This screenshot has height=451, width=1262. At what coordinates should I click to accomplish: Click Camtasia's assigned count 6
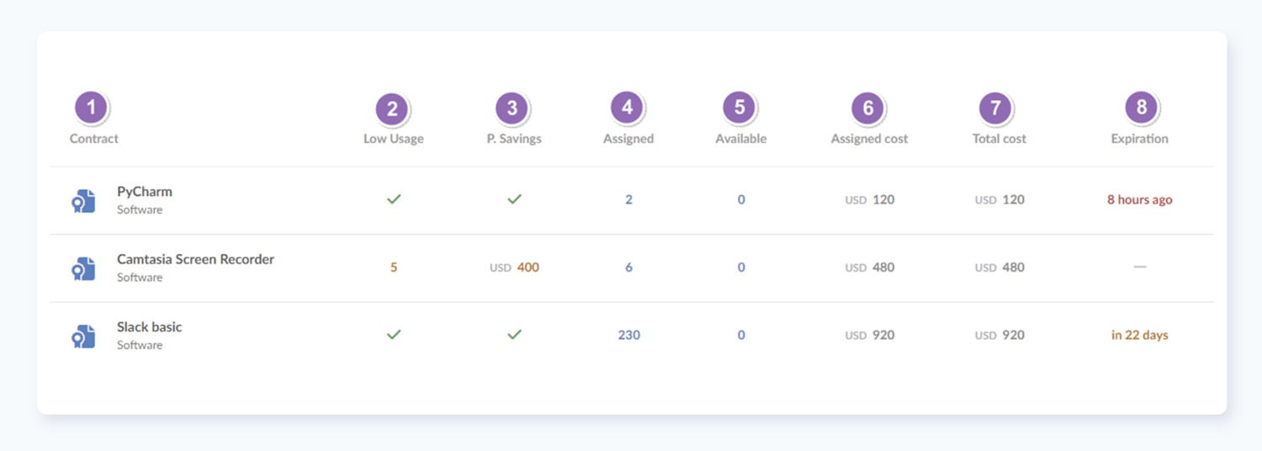pyautogui.click(x=628, y=268)
